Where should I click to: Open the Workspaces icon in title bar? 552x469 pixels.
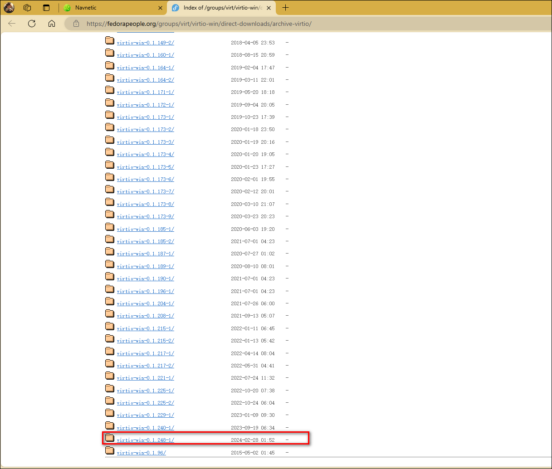coord(27,8)
